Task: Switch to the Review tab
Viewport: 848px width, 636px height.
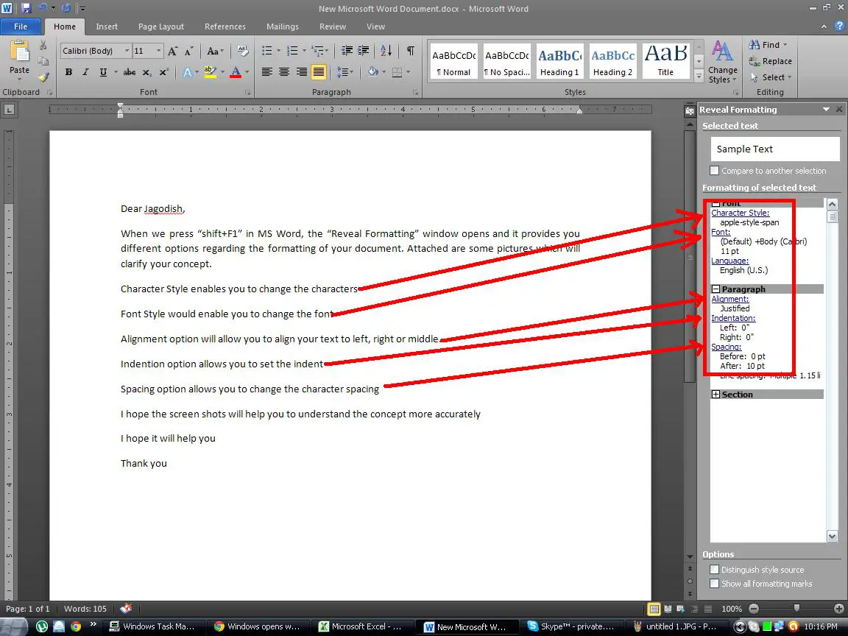Action: (333, 26)
